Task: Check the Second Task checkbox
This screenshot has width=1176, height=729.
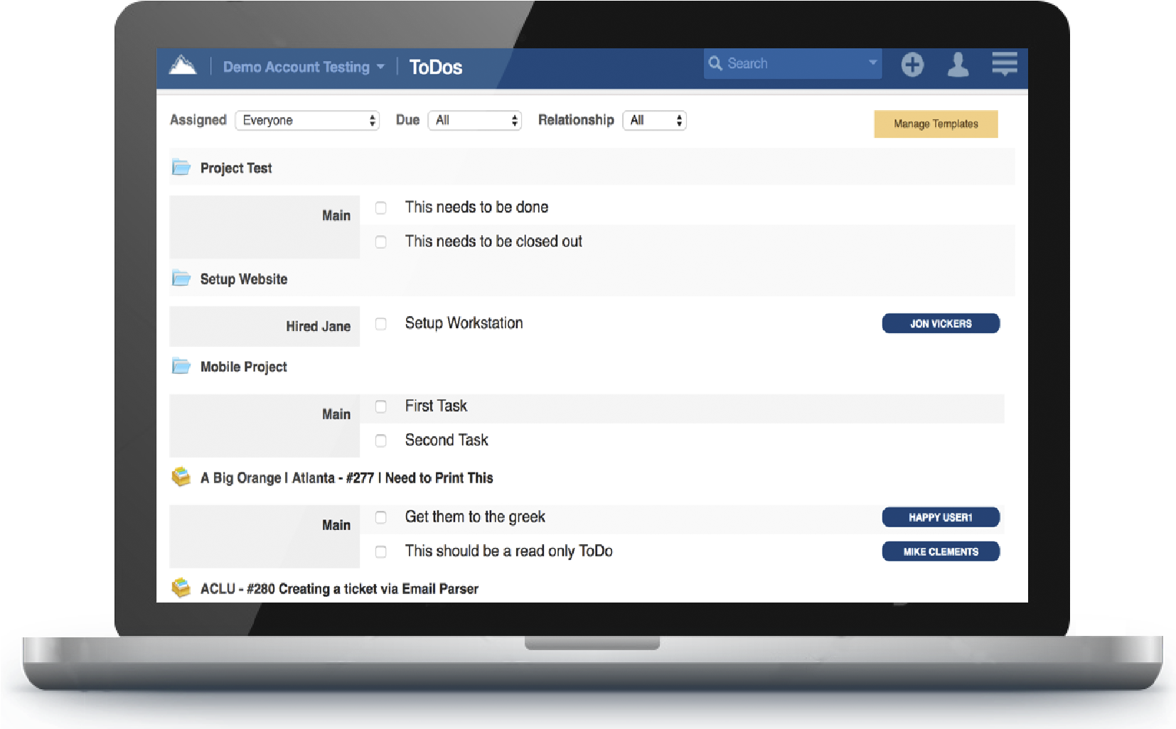Action: 380,441
